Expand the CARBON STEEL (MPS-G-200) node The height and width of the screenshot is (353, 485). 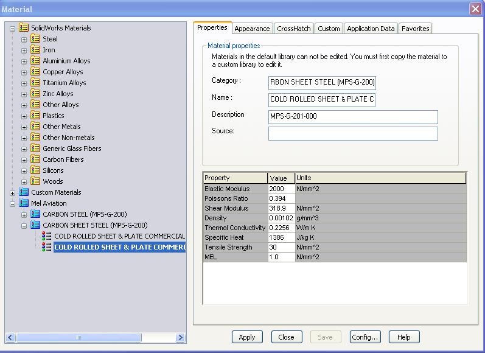click(x=24, y=215)
